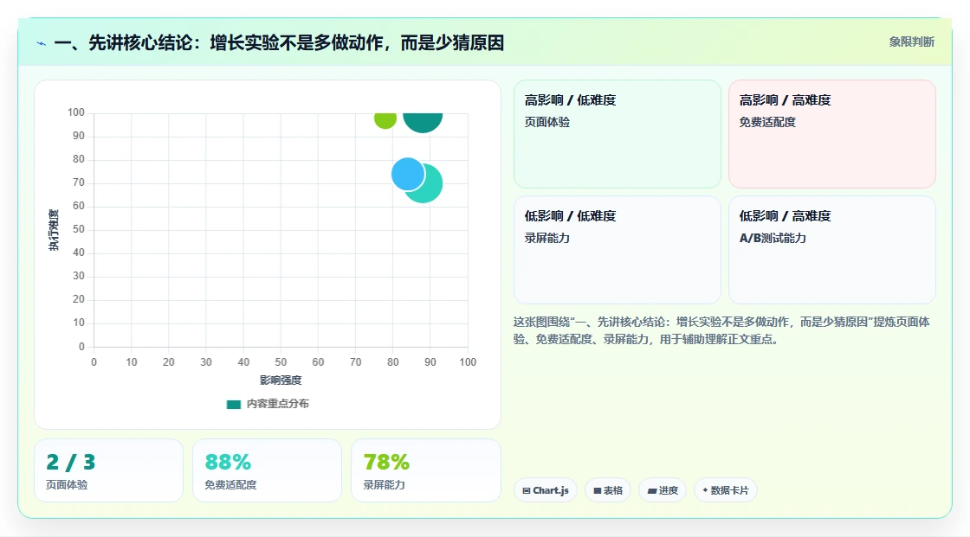Viewport: 970px width, 537px height.
Task: Click the lightning icon beside the slide title
Action: pyautogui.click(x=42, y=44)
